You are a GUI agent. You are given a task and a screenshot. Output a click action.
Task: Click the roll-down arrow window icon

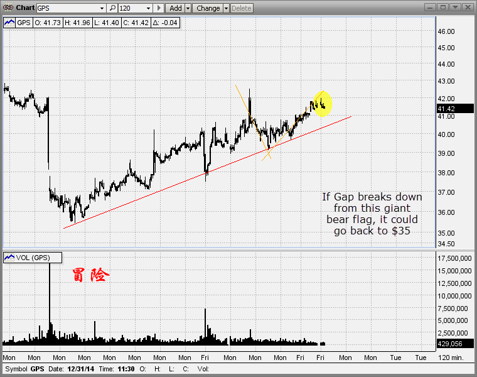456,8
